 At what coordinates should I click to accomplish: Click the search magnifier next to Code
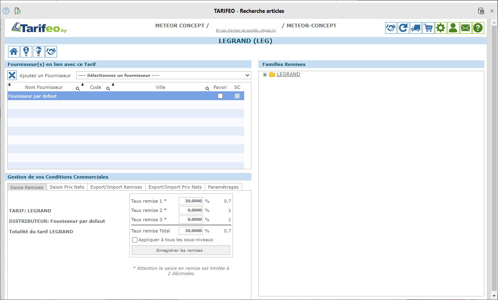point(108,88)
